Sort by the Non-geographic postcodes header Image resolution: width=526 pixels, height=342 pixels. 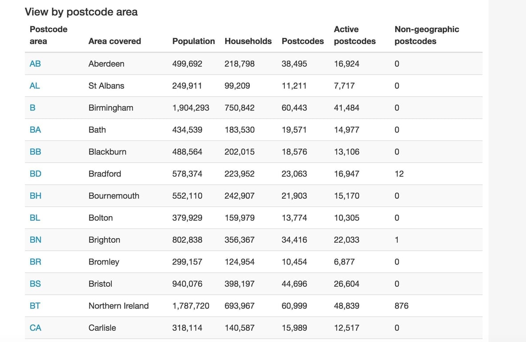click(427, 35)
